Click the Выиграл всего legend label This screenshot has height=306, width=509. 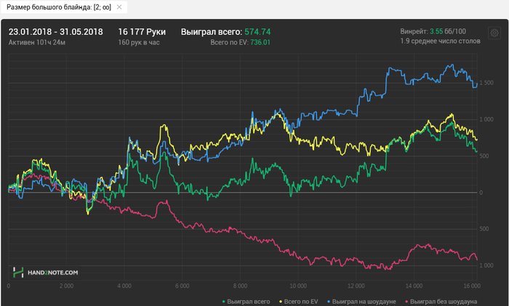(249, 301)
